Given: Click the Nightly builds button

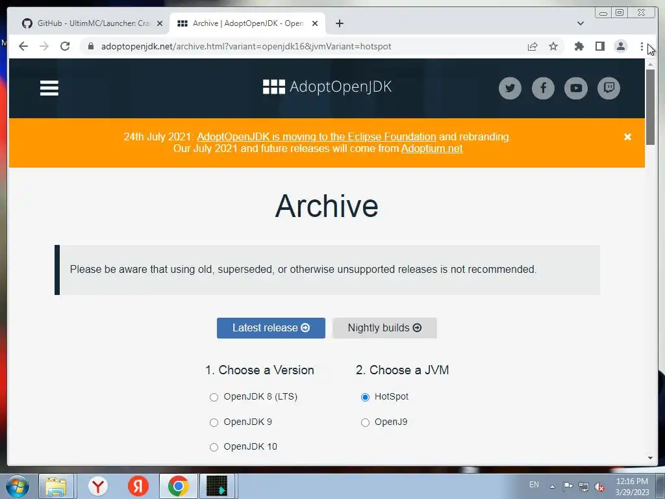Looking at the screenshot, I should (x=384, y=328).
